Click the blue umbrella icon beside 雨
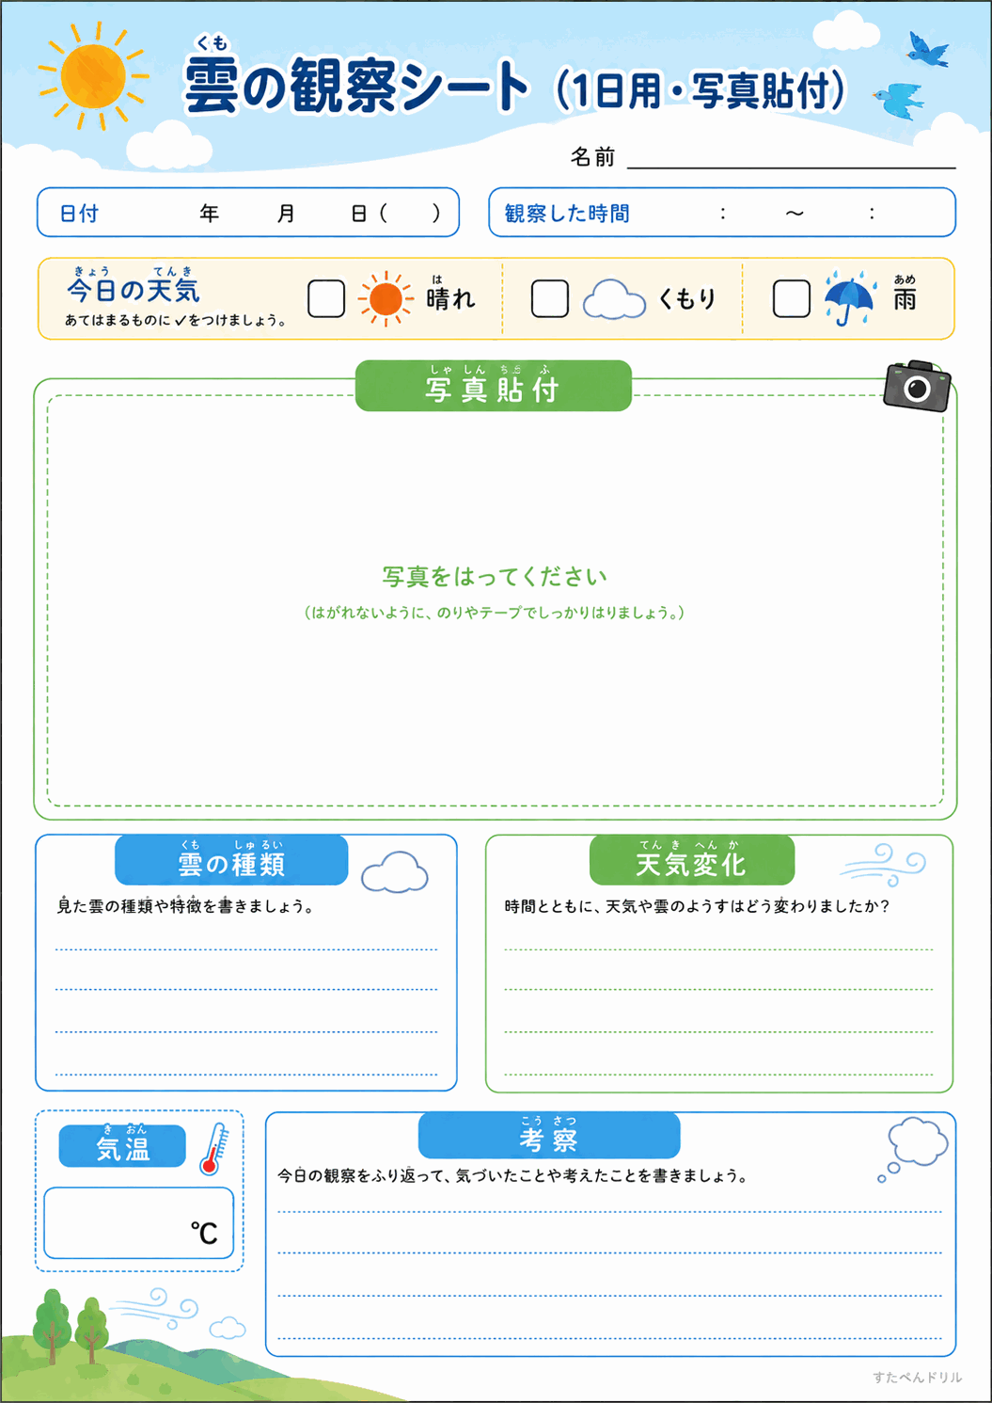Screen dimensions: 992x1403 [850, 298]
